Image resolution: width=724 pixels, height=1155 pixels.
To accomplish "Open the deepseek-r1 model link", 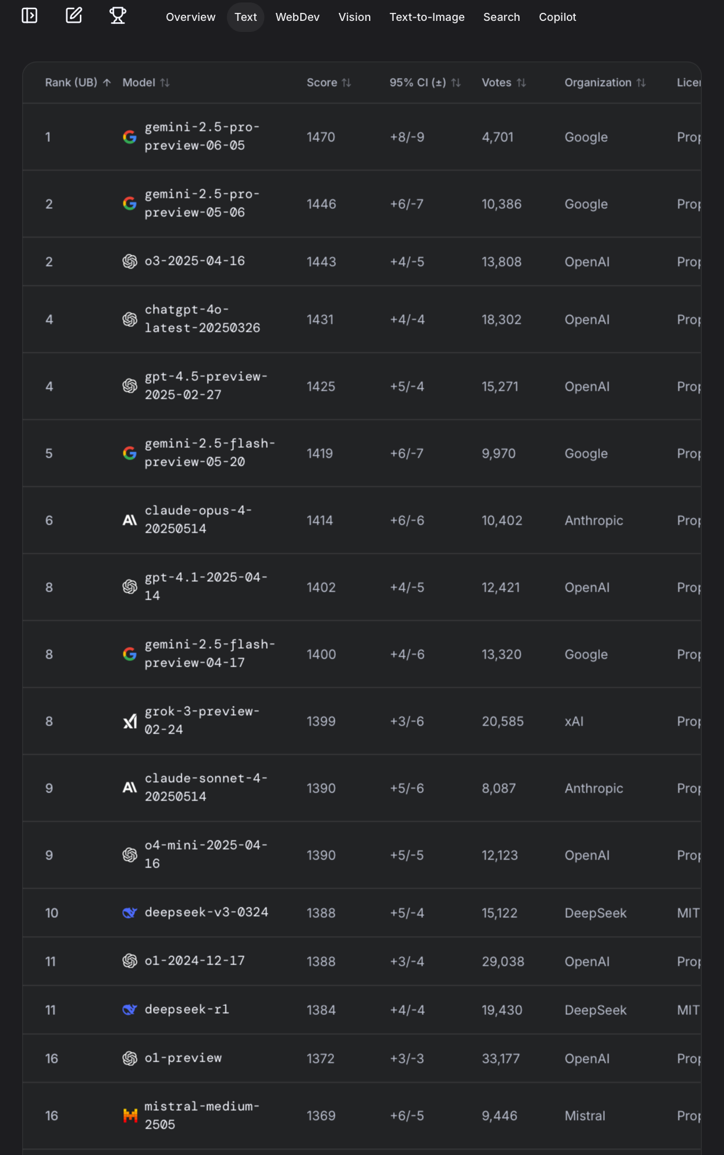I will tap(187, 1009).
